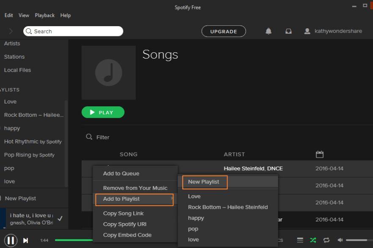Select Copy Embed Code
The height and width of the screenshot is (248, 373).
tap(135, 235)
